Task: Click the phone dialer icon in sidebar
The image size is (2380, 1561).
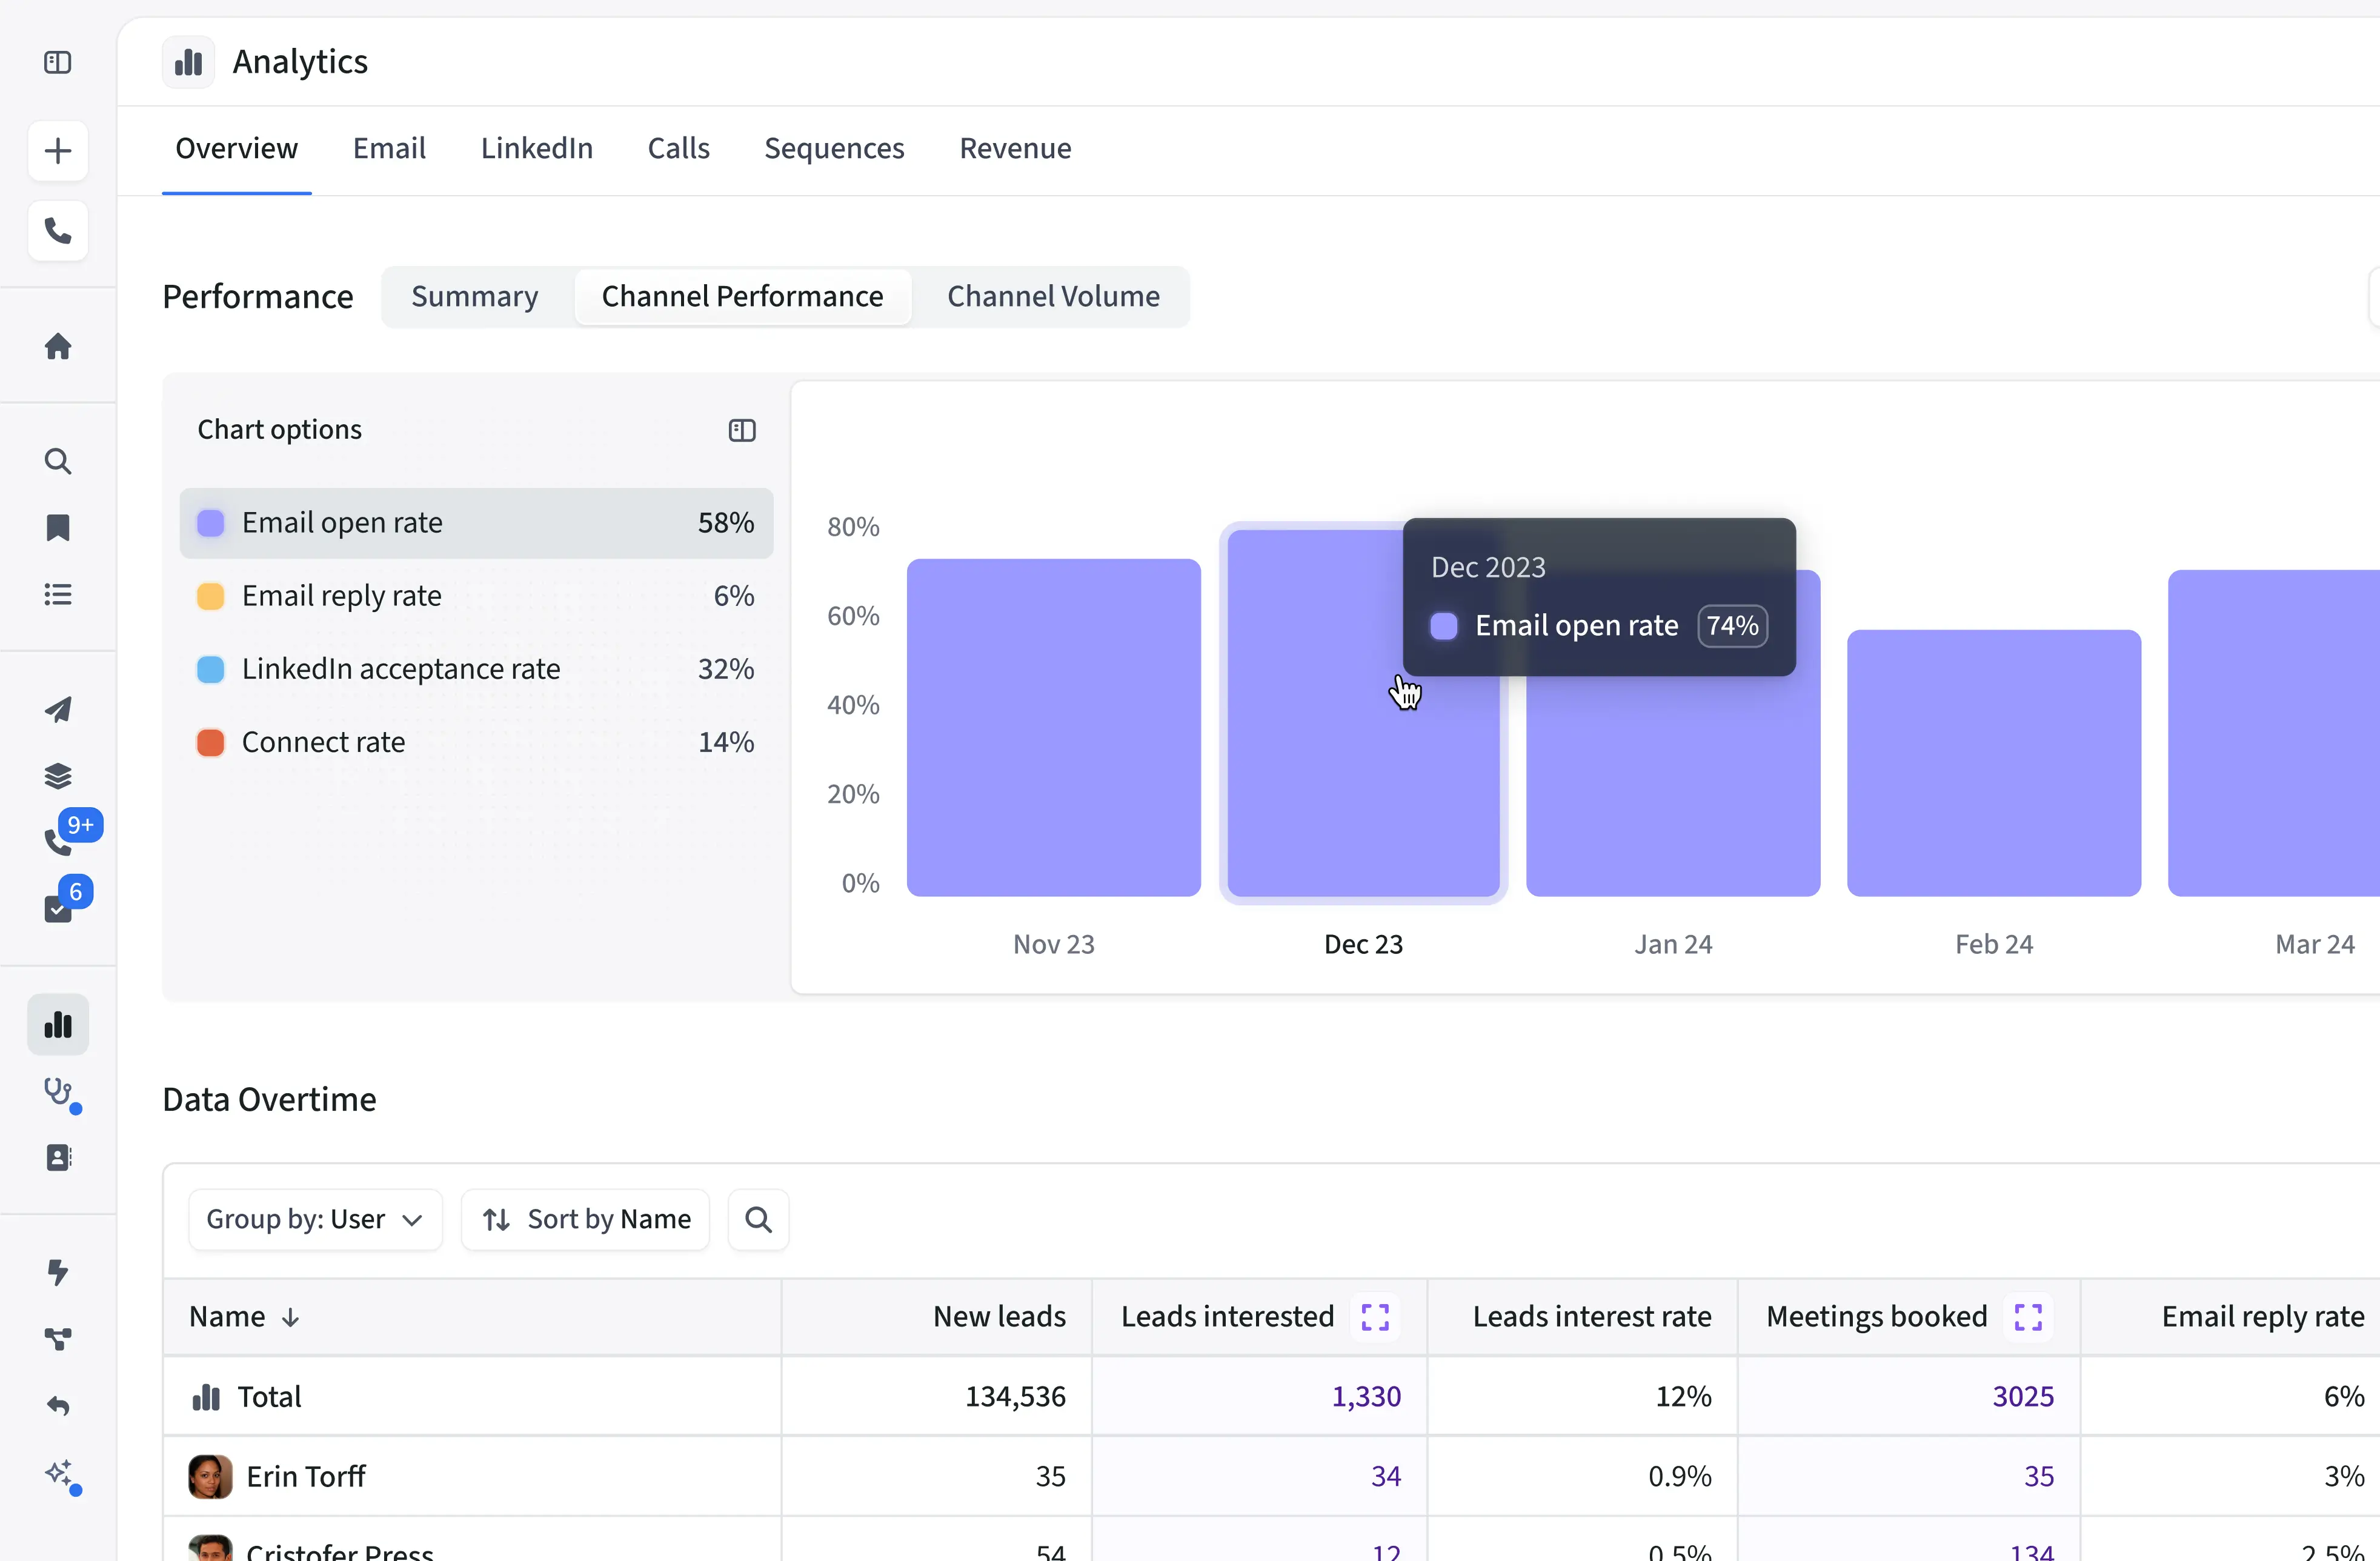Action: click(x=58, y=231)
